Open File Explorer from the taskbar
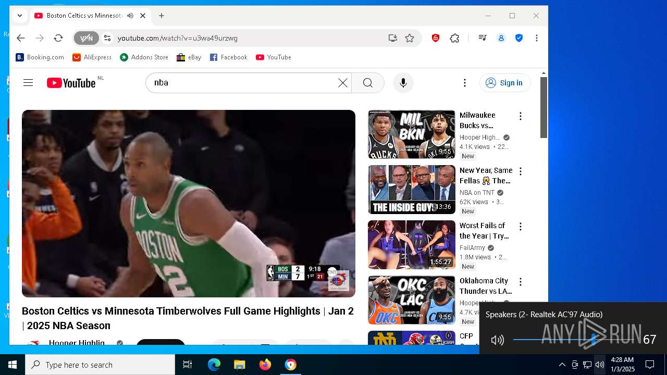The width and height of the screenshot is (667, 375). pyautogui.click(x=239, y=365)
